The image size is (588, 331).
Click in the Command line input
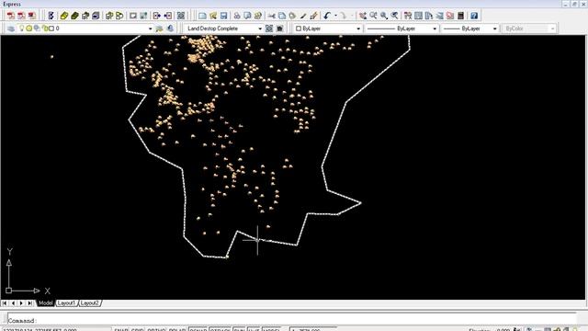(x=292, y=321)
